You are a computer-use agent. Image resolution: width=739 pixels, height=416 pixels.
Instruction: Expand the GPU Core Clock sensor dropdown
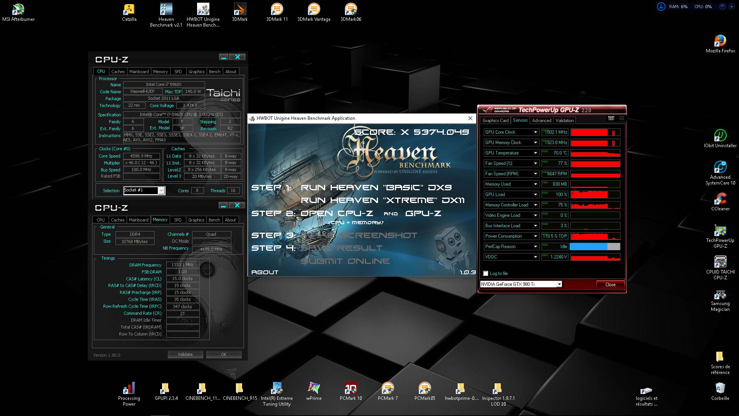(535, 132)
